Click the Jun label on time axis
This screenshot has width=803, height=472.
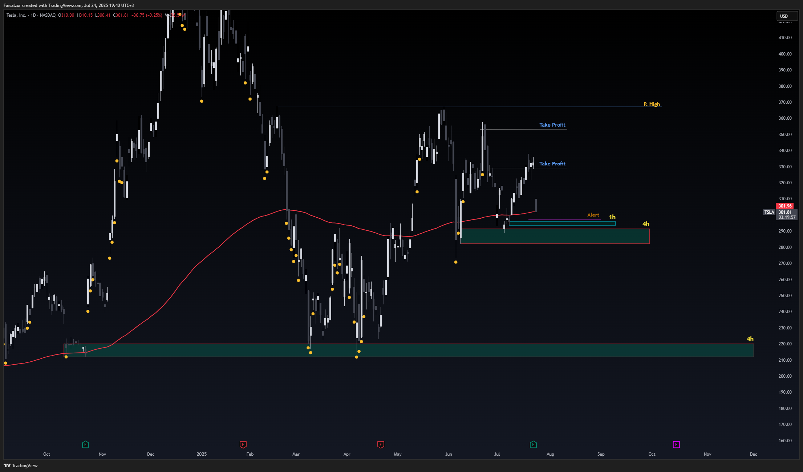[449, 454]
